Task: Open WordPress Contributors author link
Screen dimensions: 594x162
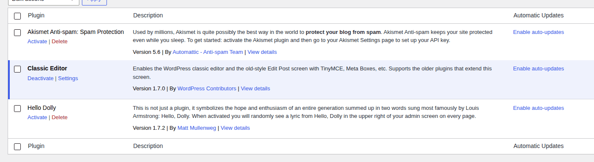Action: [207, 88]
